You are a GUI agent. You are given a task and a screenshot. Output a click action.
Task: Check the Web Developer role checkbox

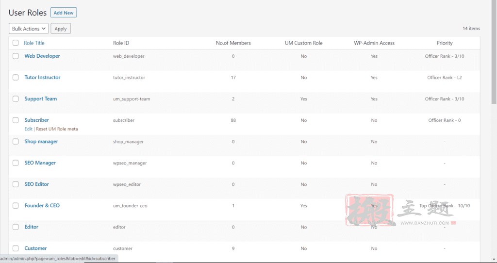click(16, 56)
